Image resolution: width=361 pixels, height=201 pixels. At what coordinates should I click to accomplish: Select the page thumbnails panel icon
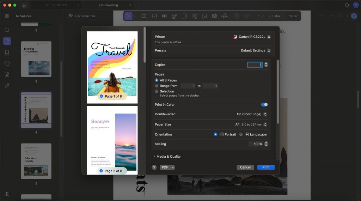tap(7, 41)
